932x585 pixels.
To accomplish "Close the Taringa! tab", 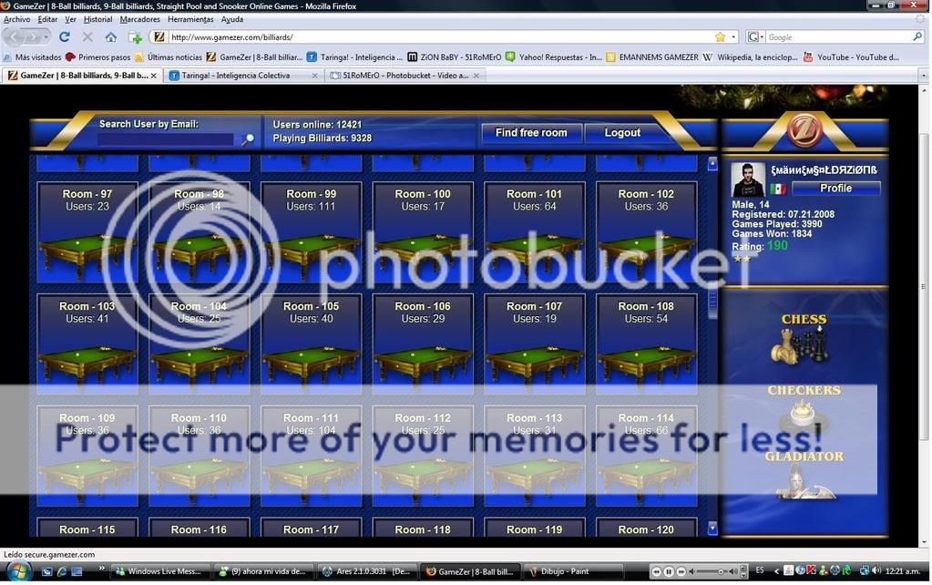I will click(x=315, y=76).
